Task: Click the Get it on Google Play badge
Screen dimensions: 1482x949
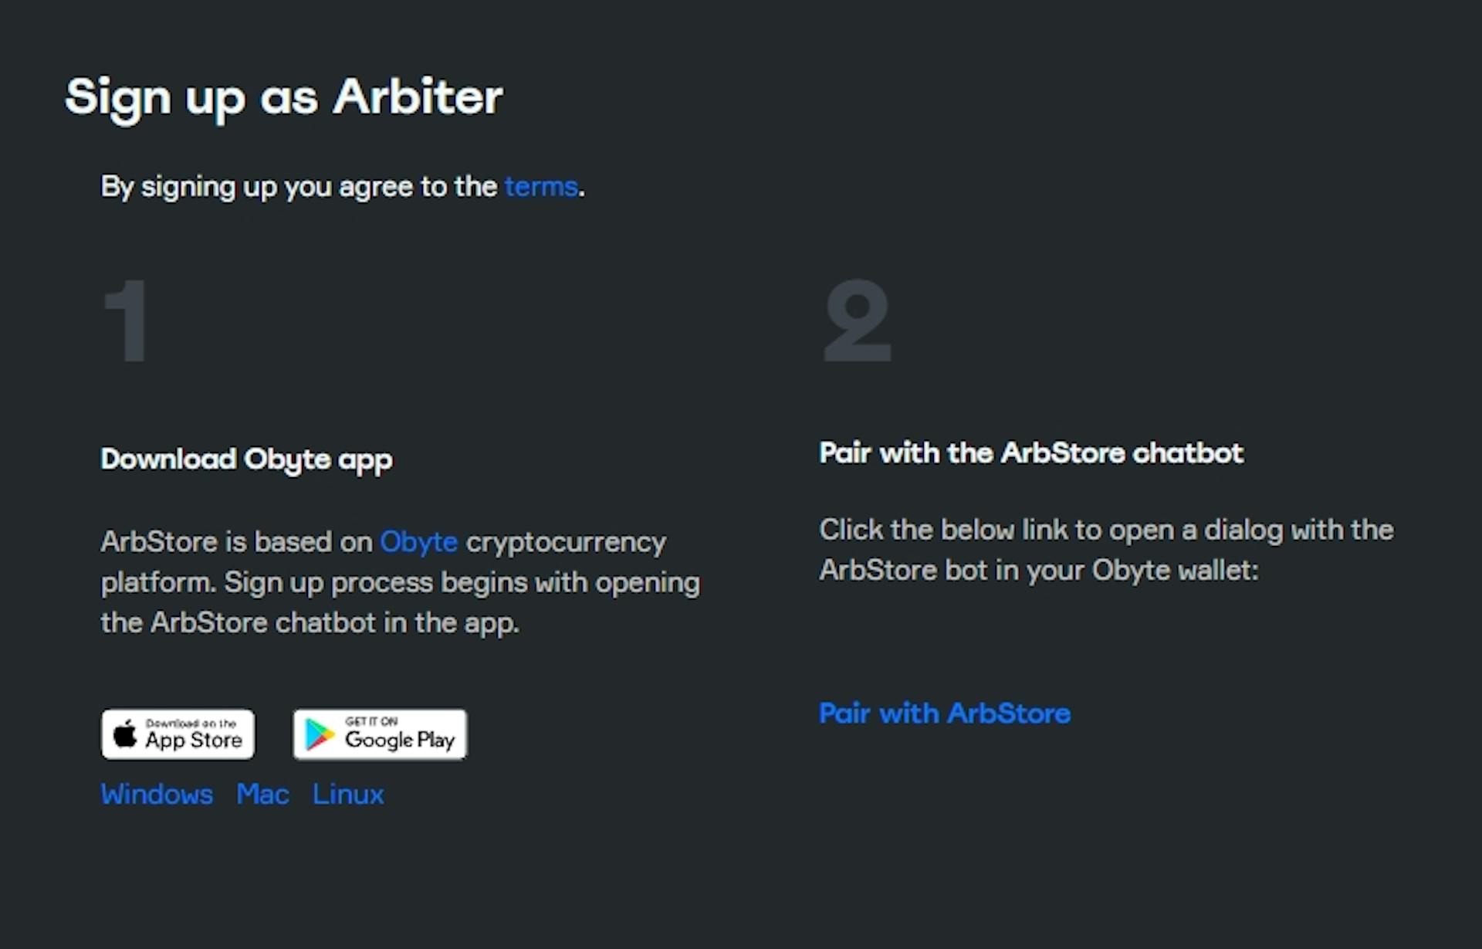Action: (380, 734)
